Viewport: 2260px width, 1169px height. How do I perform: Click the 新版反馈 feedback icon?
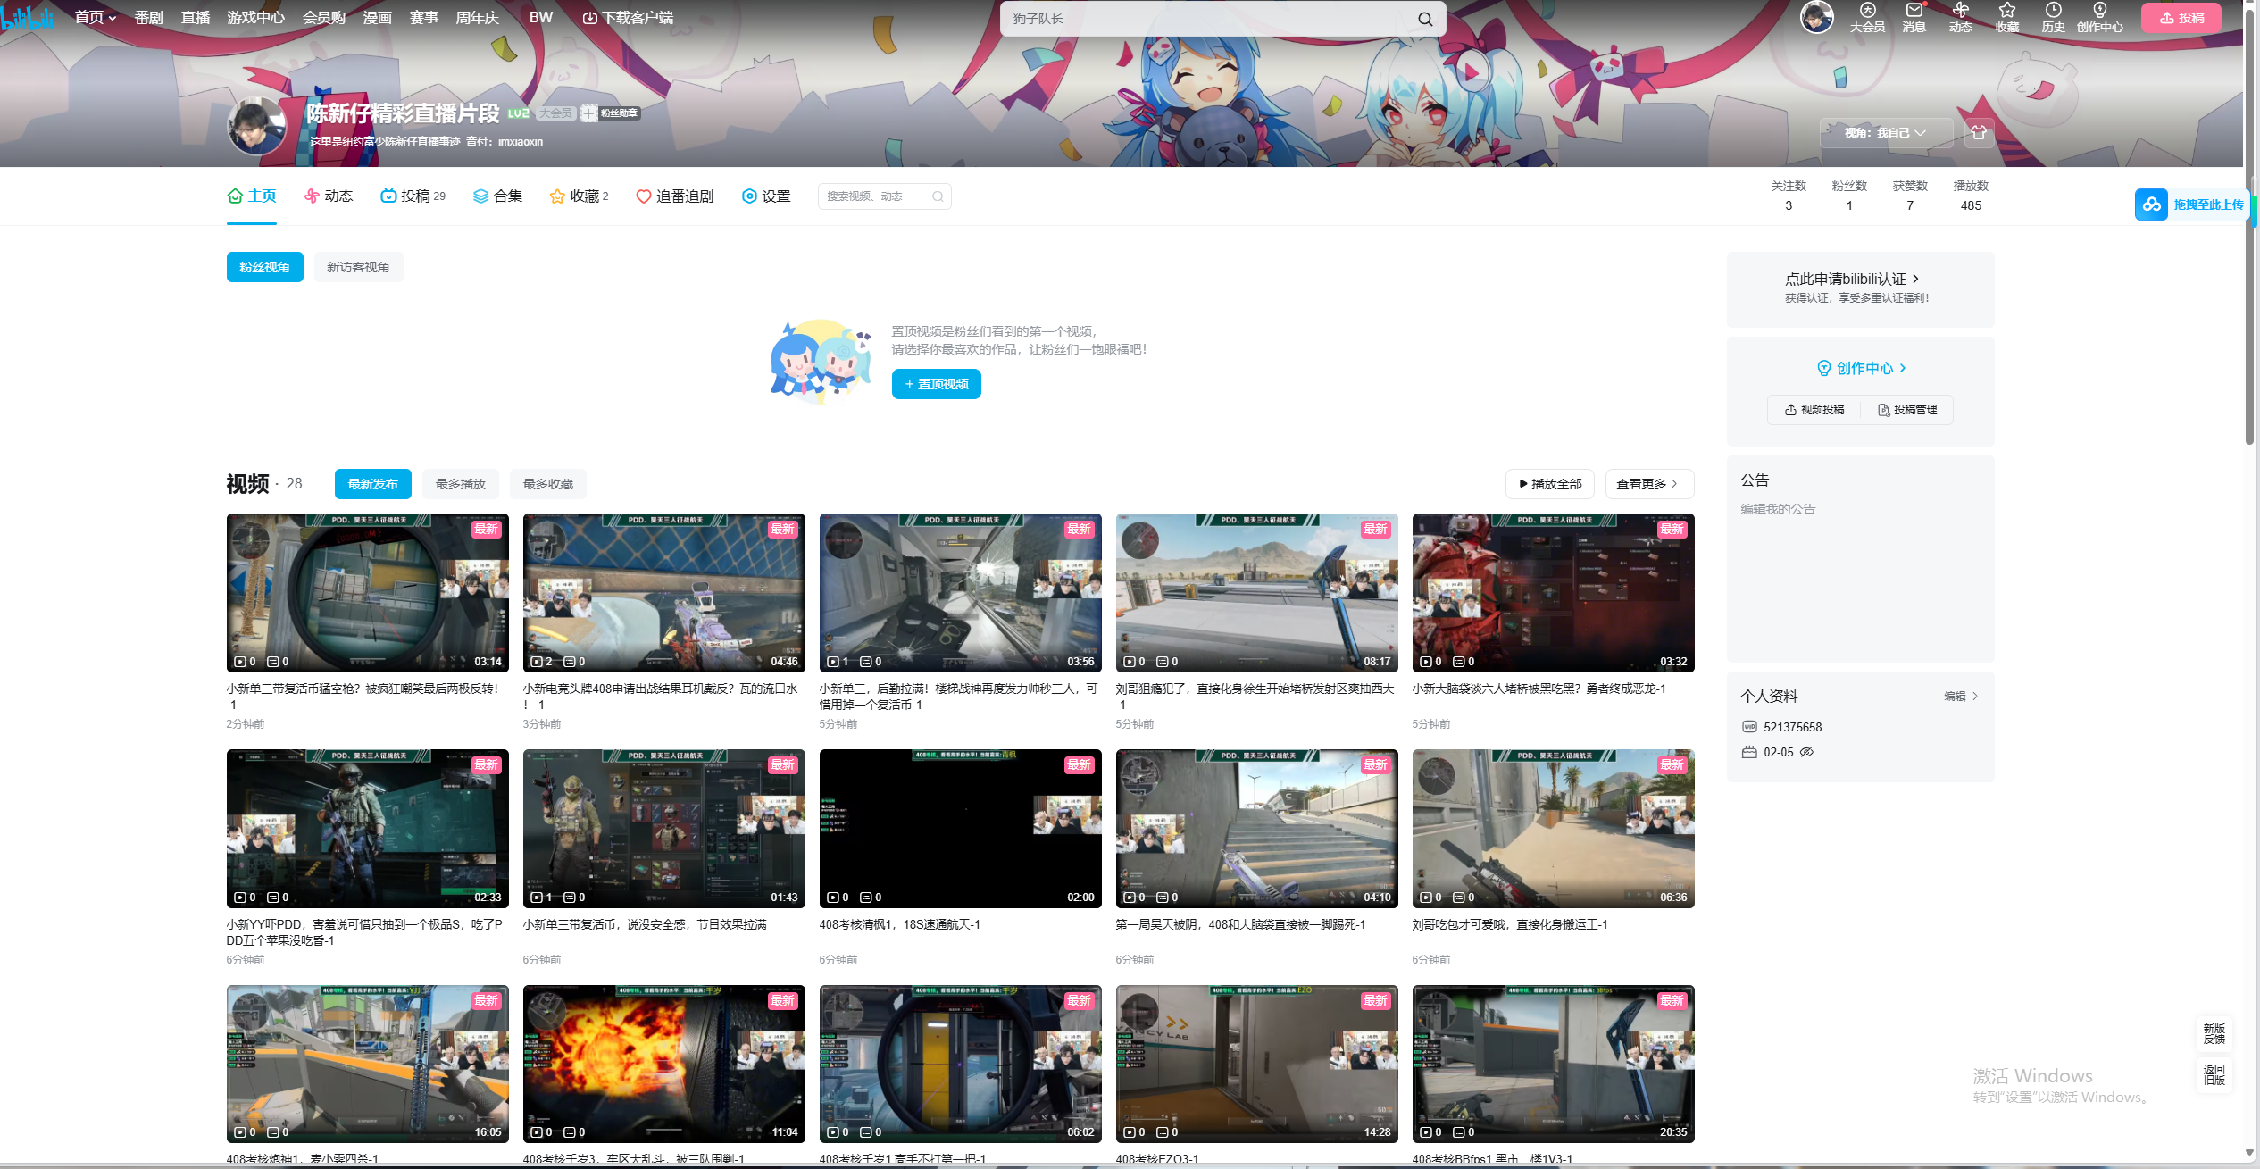pyautogui.click(x=2214, y=1034)
